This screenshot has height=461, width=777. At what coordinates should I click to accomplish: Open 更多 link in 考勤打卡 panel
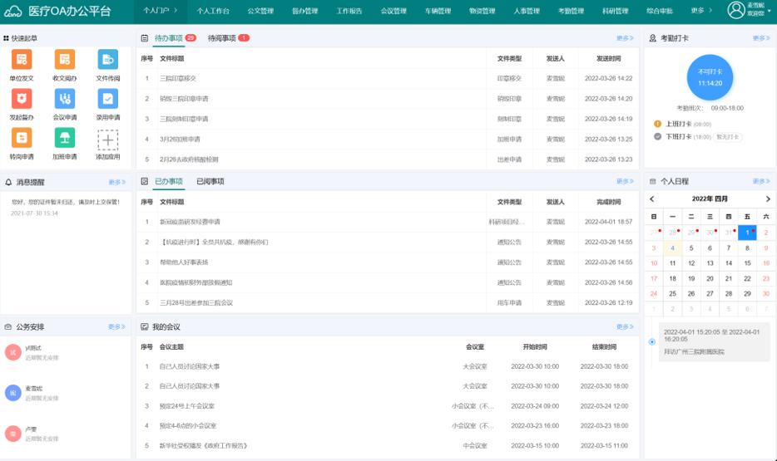click(760, 38)
